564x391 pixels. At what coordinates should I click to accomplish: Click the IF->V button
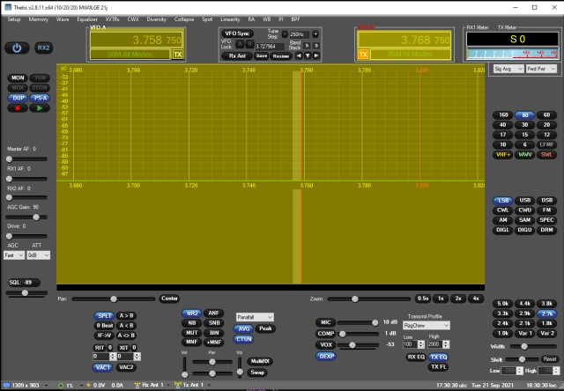click(104, 336)
